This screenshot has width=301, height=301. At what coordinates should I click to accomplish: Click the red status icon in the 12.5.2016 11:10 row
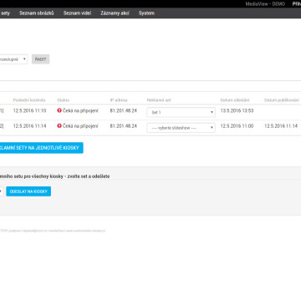click(x=59, y=110)
